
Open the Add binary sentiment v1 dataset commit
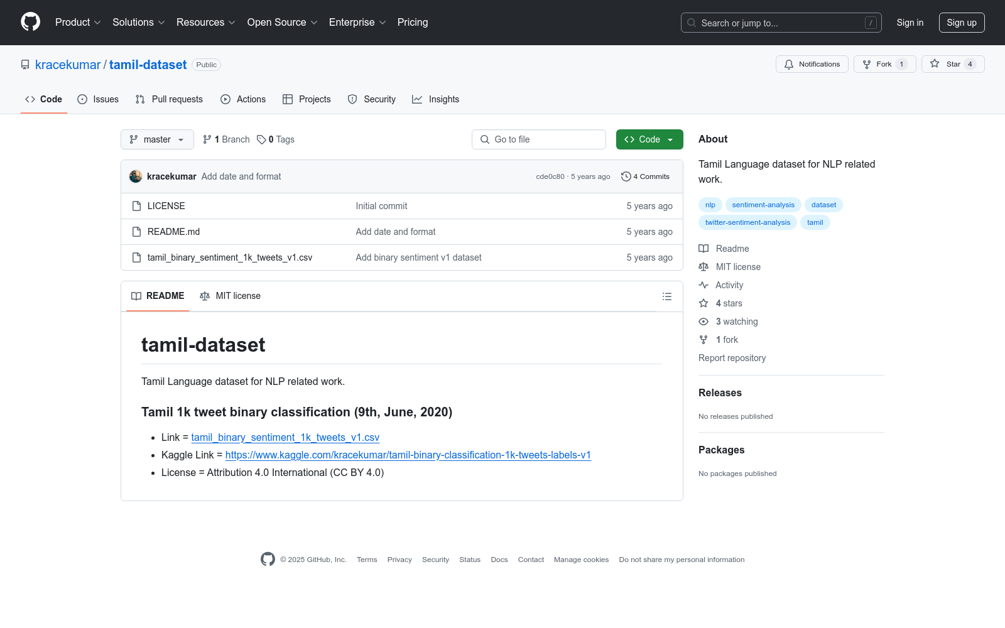click(x=419, y=257)
